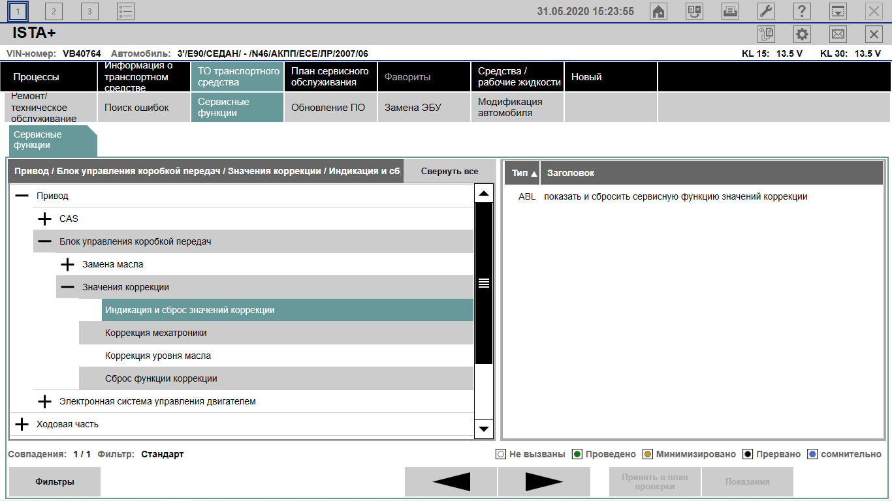Open help with the question mark icon
The image size is (892, 501).
[x=802, y=11]
